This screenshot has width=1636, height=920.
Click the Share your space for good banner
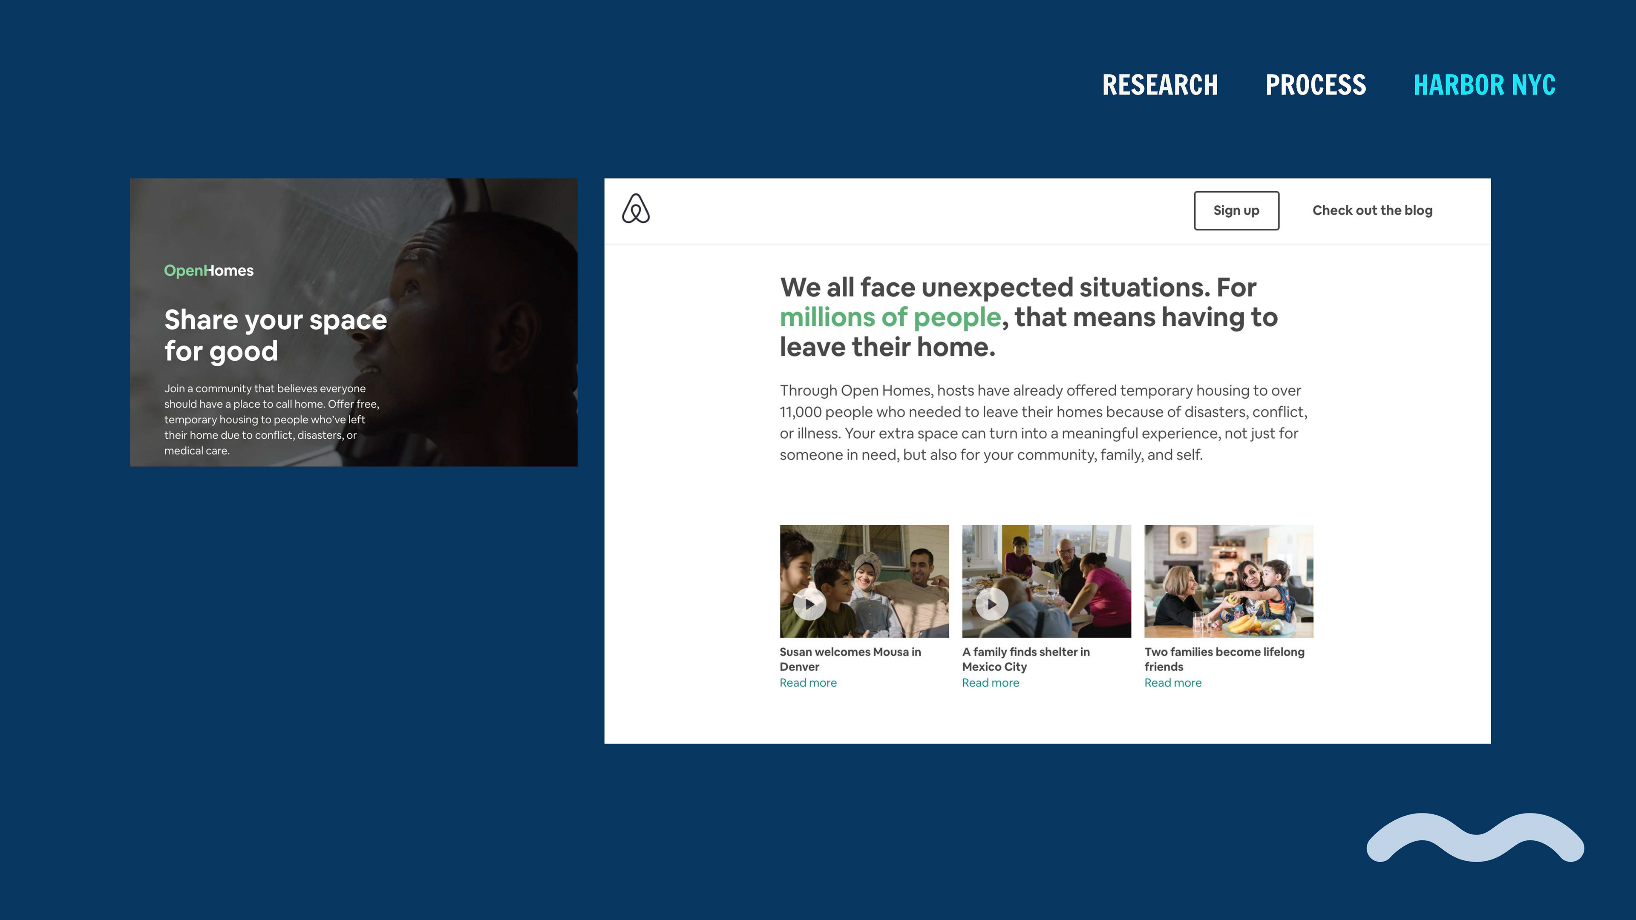pyautogui.click(x=354, y=322)
